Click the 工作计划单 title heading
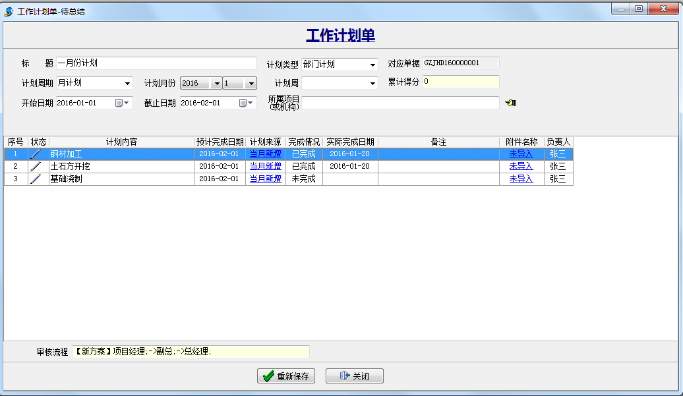This screenshot has width=683, height=396. (x=340, y=34)
